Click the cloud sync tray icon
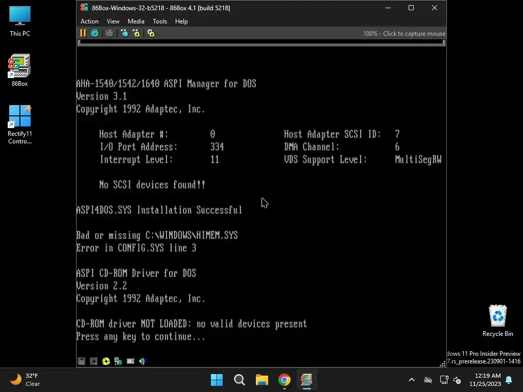The image size is (523, 392). click(428, 380)
